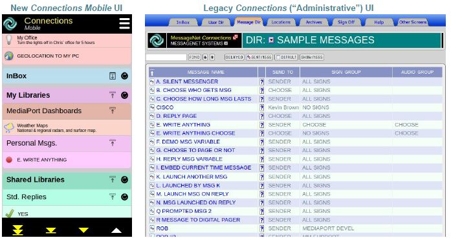Click the red pop-out window icon

coord(236,37)
